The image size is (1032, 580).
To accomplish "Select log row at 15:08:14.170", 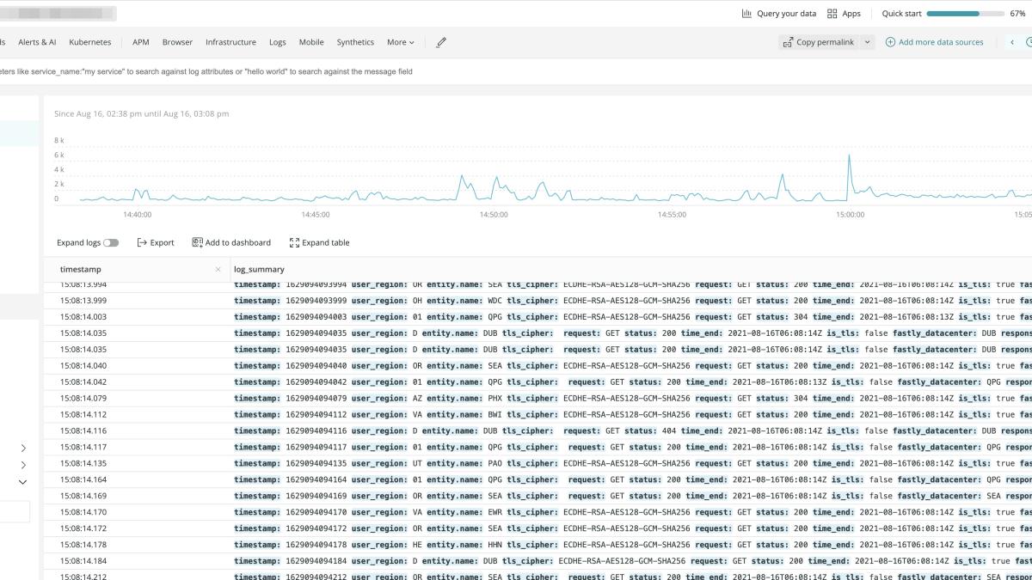I will pos(537,513).
